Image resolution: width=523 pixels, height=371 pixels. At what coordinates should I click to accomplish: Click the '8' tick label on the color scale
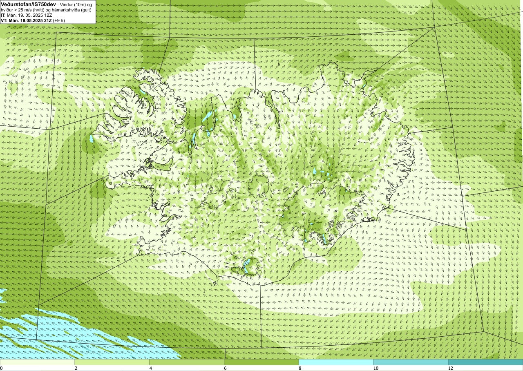(300, 368)
